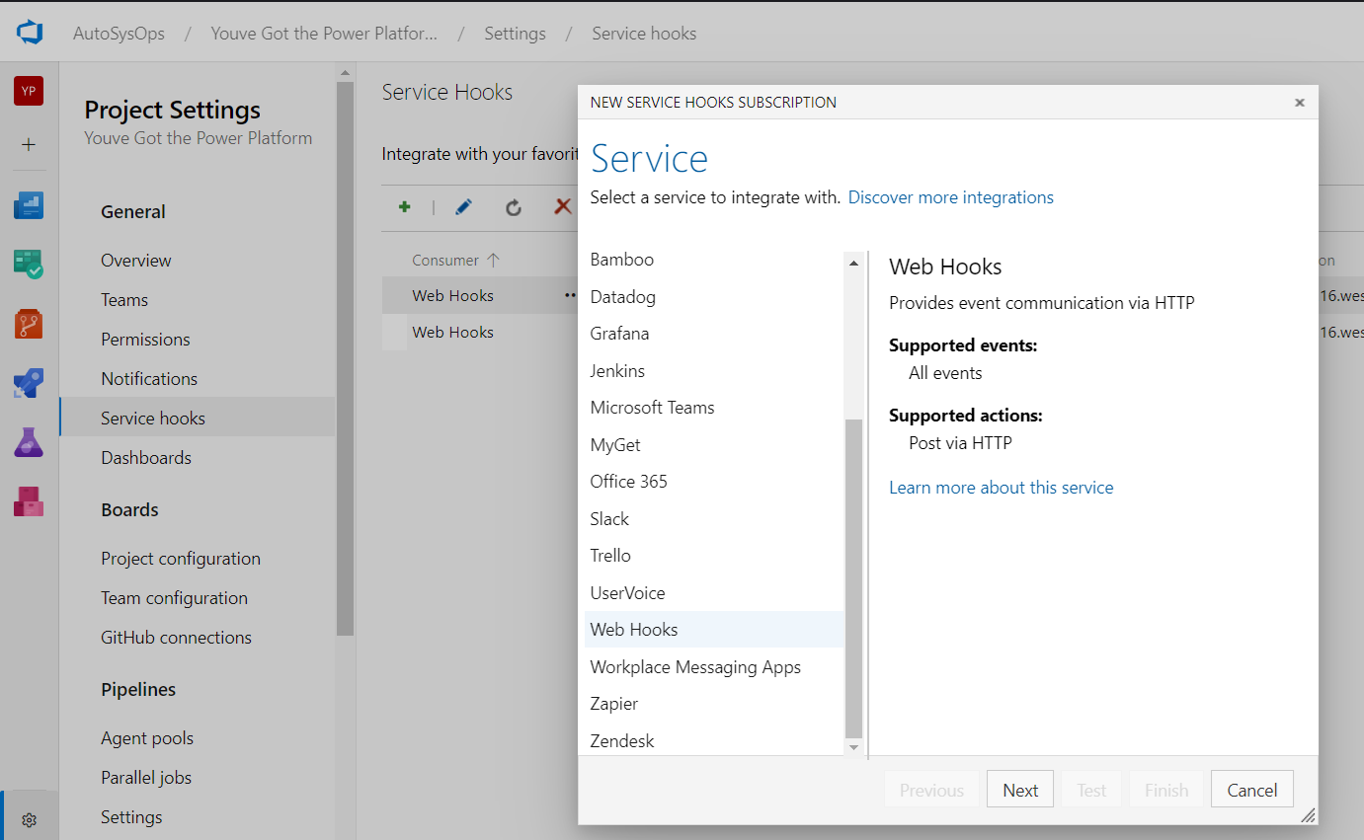Open the Web Hooks row ellipsis menu
Viewport: 1364px width, 840px height.
click(x=569, y=294)
